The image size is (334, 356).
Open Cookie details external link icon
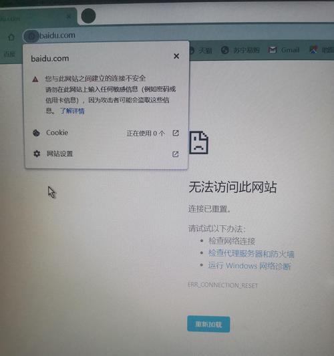tap(176, 133)
